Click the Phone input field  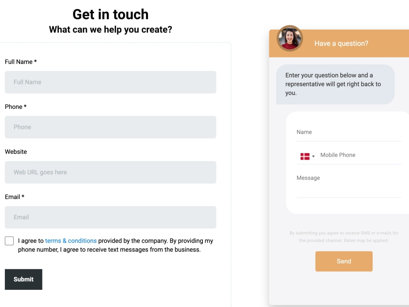pyautogui.click(x=110, y=127)
